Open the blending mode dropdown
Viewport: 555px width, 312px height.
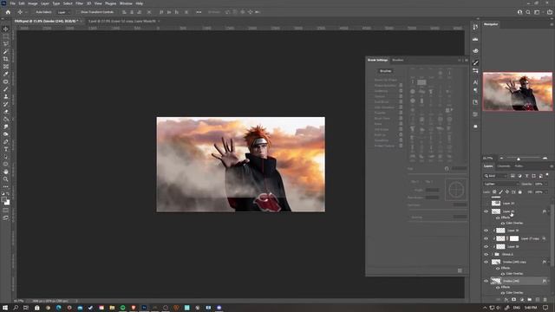(501, 184)
